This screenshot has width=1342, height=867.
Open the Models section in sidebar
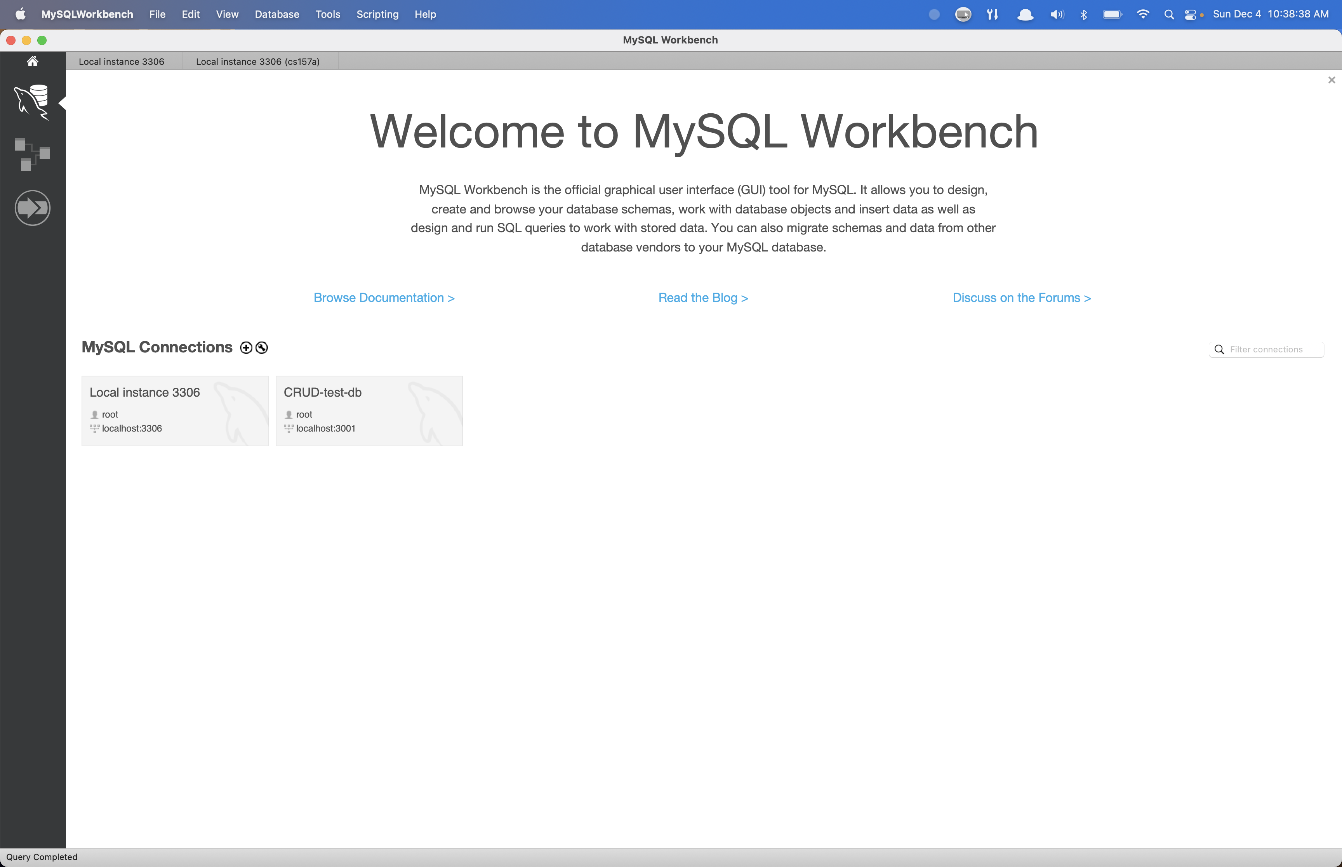(x=32, y=153)
